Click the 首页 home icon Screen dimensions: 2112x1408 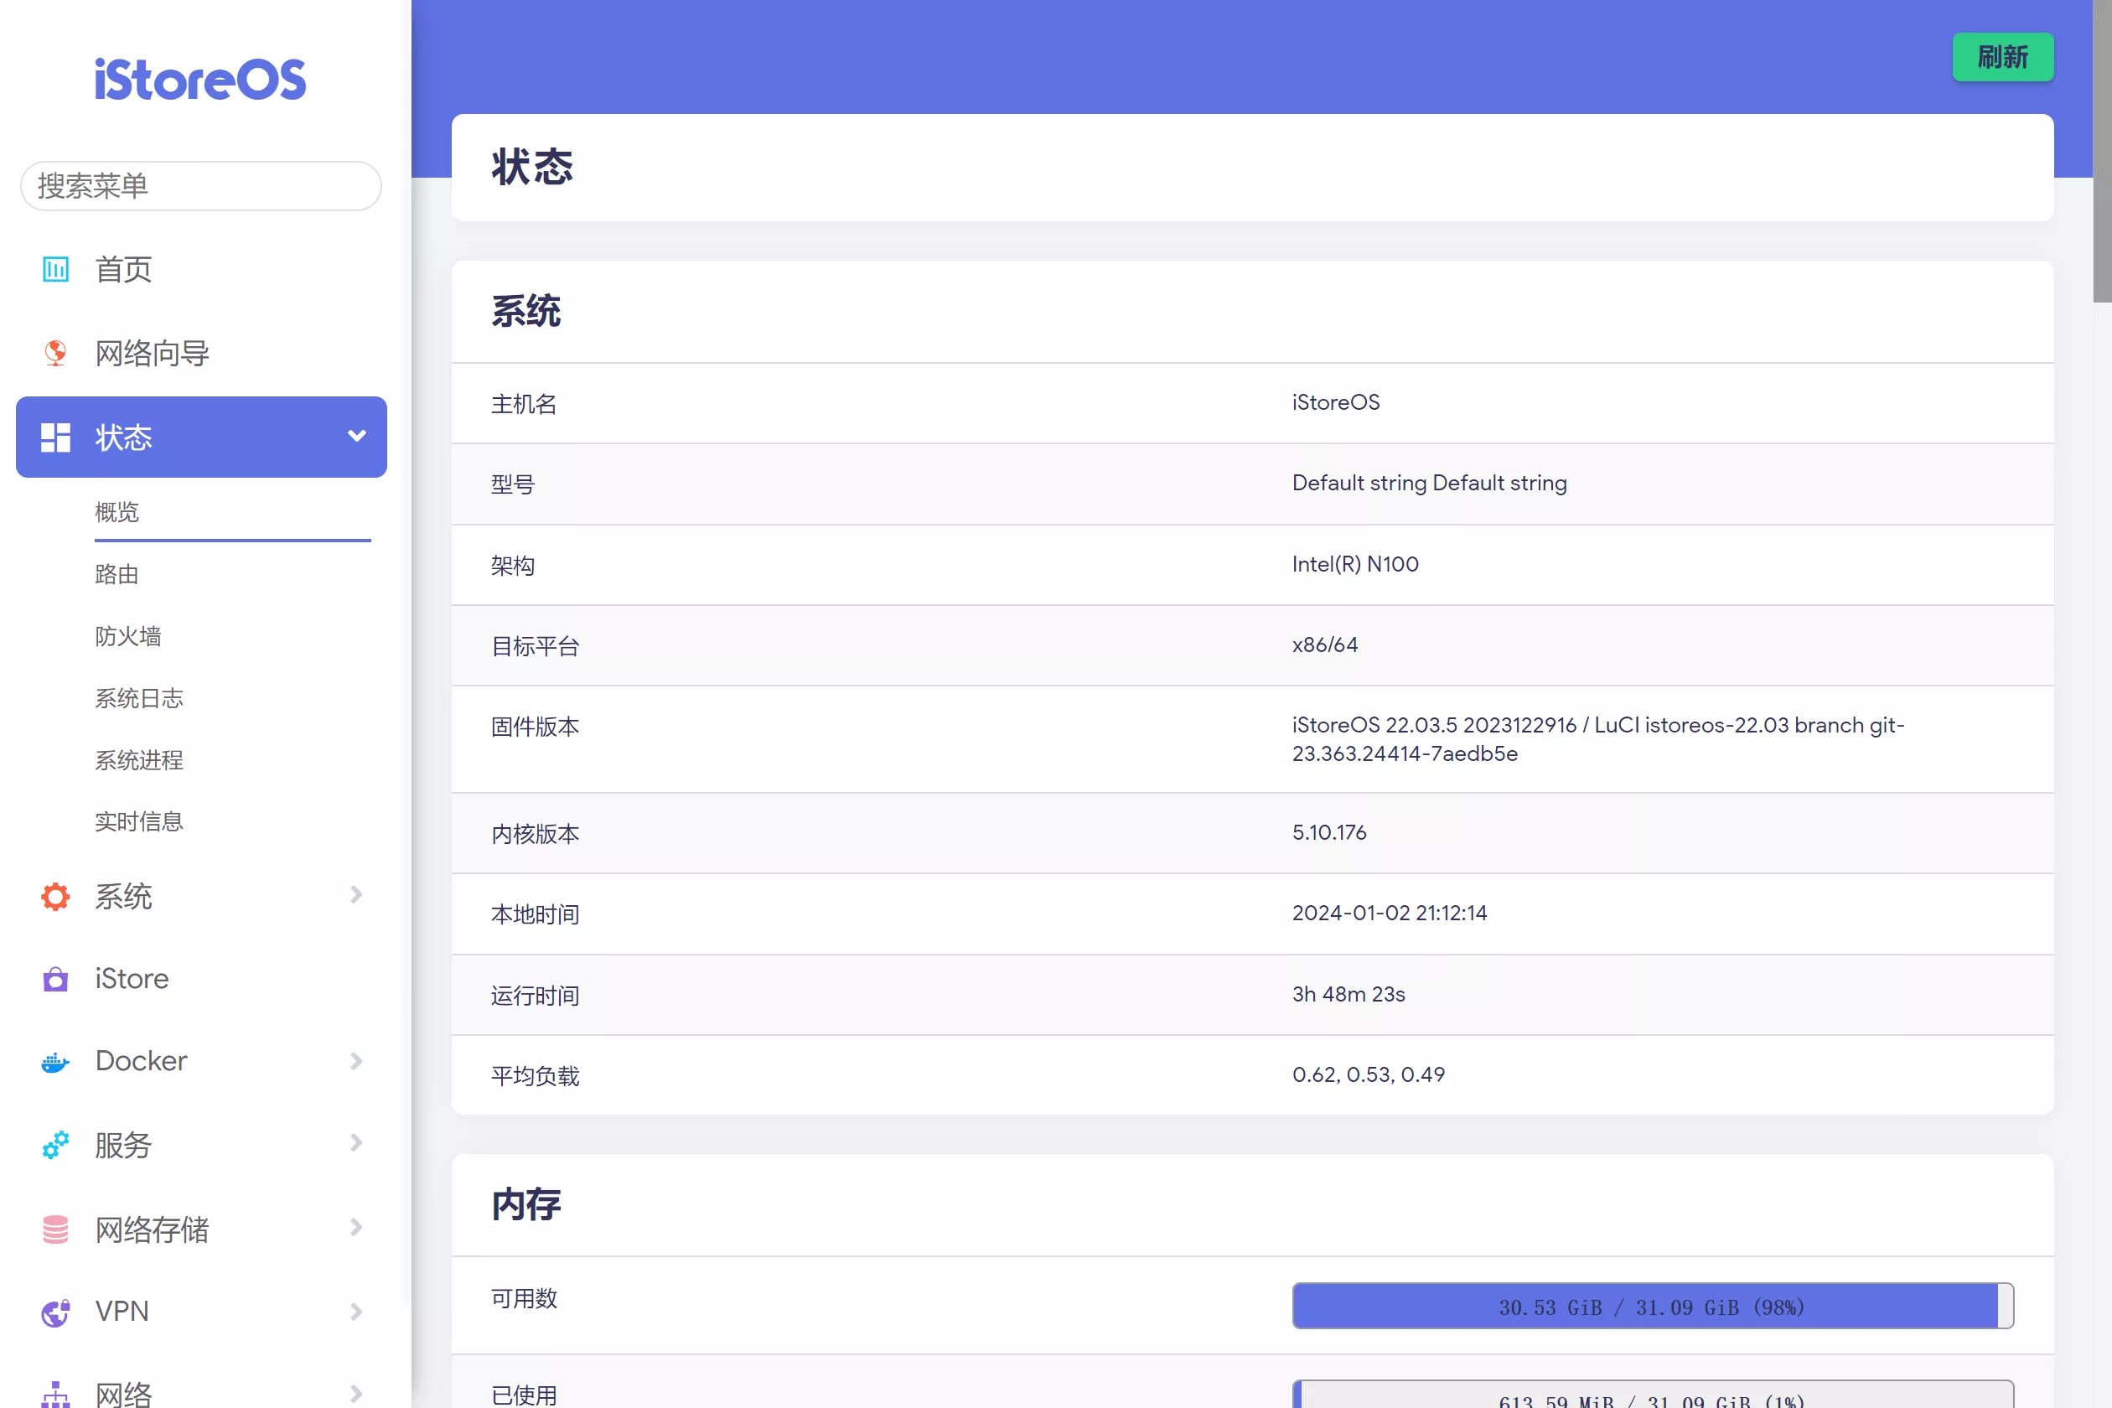tap(55, 269)
